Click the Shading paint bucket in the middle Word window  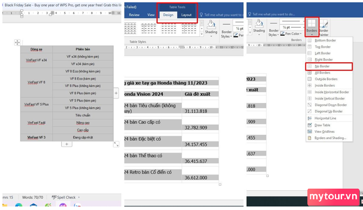click(x=211, y=24)
